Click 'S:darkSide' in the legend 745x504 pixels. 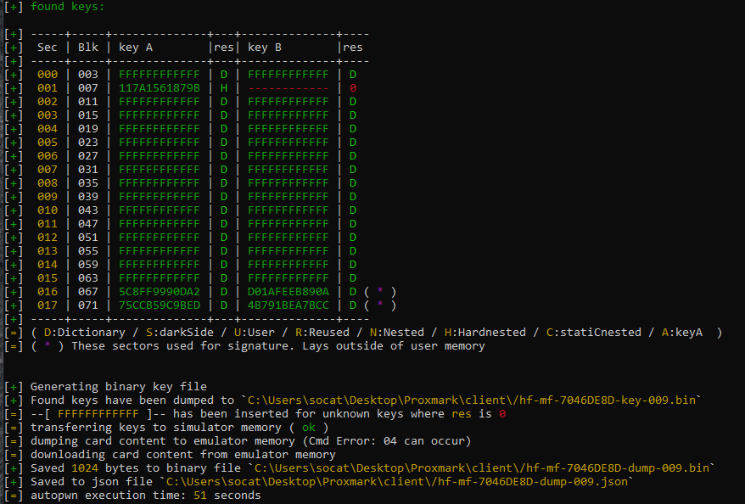180,333
